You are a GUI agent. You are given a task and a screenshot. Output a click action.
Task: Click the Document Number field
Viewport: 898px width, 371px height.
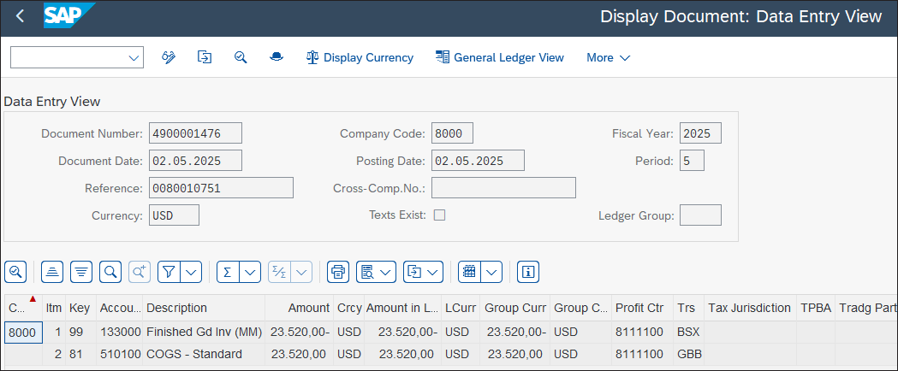coord(195,133)
